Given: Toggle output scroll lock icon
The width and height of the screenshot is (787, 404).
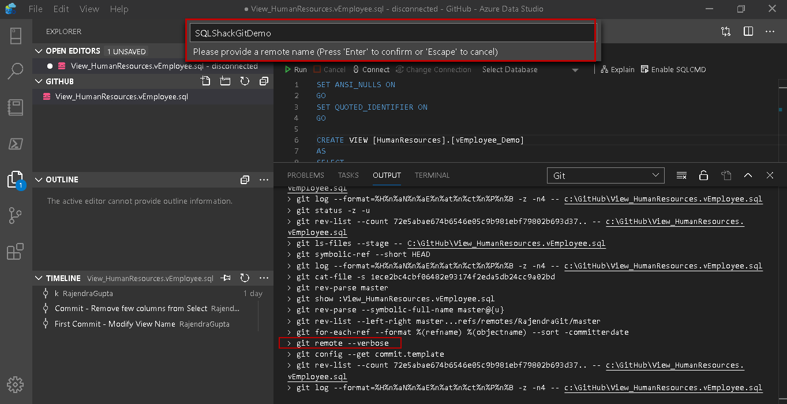Looking at the screenshot, I should (703, 175).
